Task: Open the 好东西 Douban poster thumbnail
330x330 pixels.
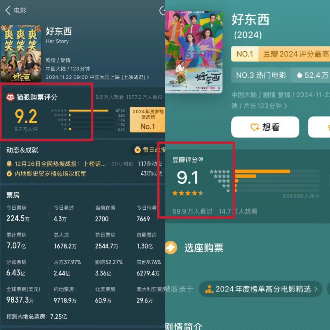Action: click(x=194, y=52)
